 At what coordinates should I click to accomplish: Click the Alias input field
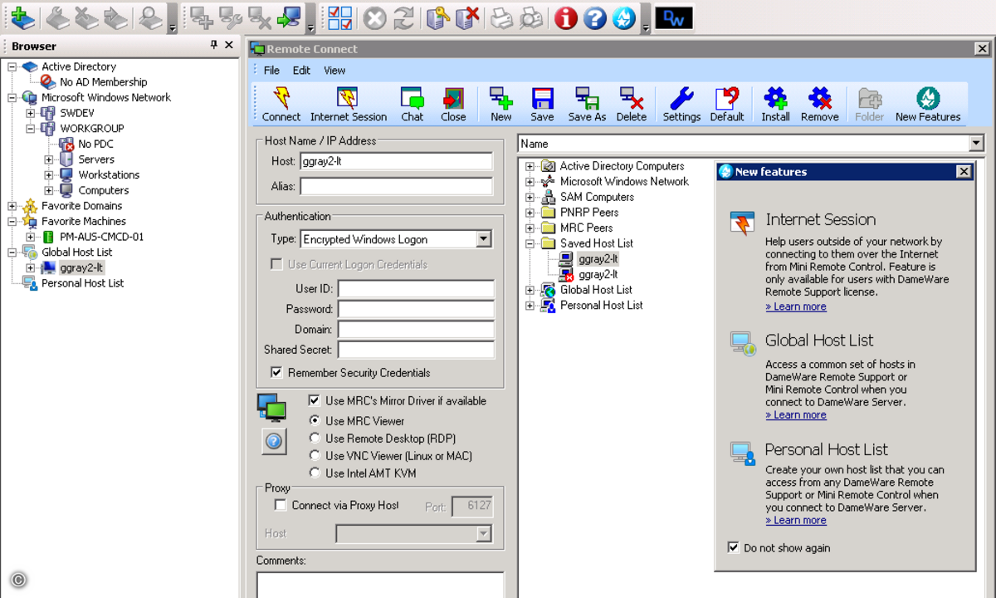[396, 186]
